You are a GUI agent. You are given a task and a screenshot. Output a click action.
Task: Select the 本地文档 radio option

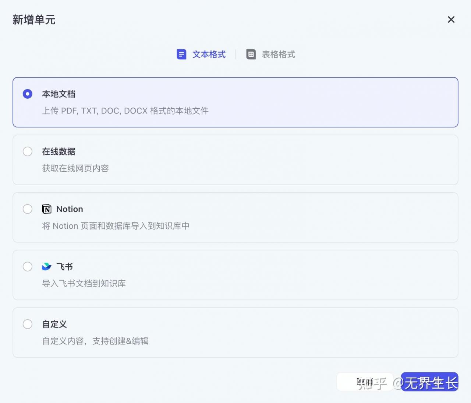[28, 94]
